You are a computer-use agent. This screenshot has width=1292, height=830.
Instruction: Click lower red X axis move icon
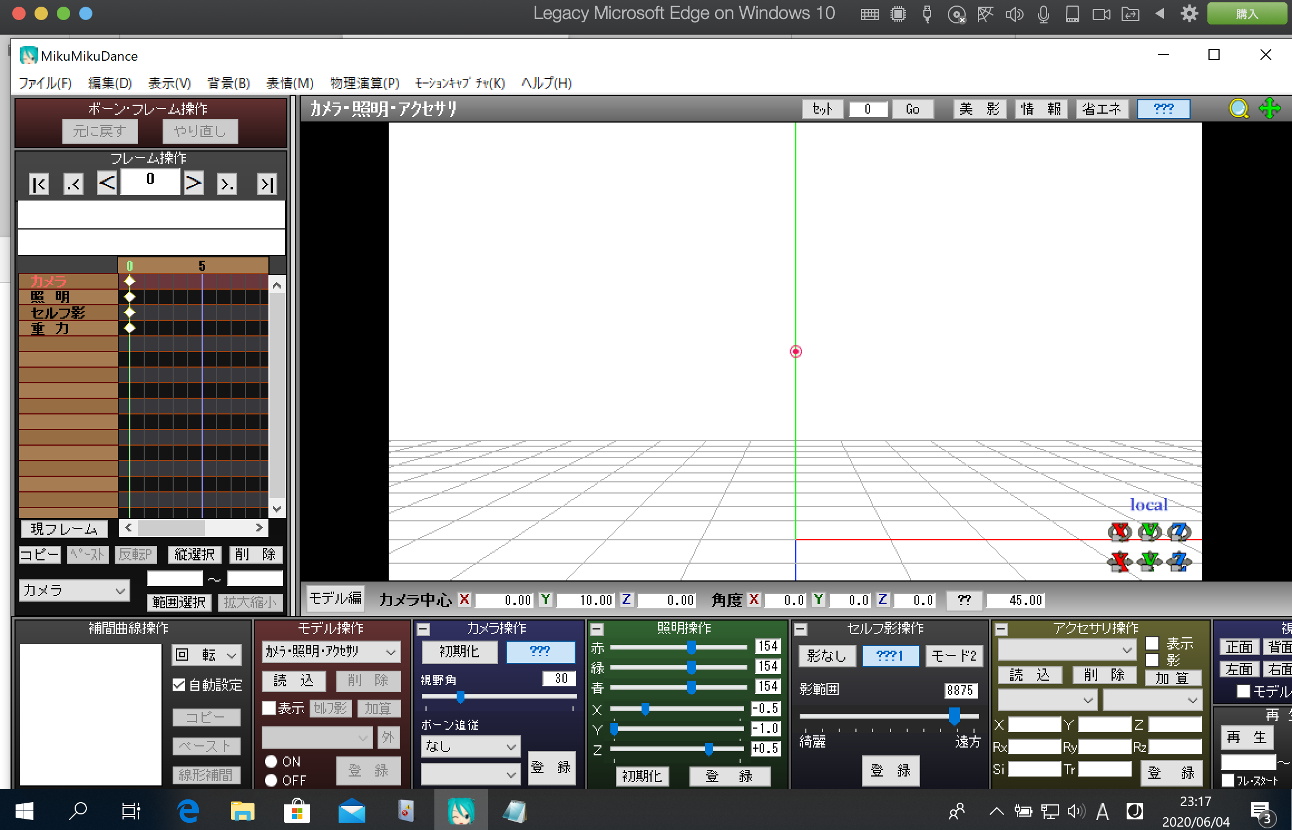[1120, 561]
